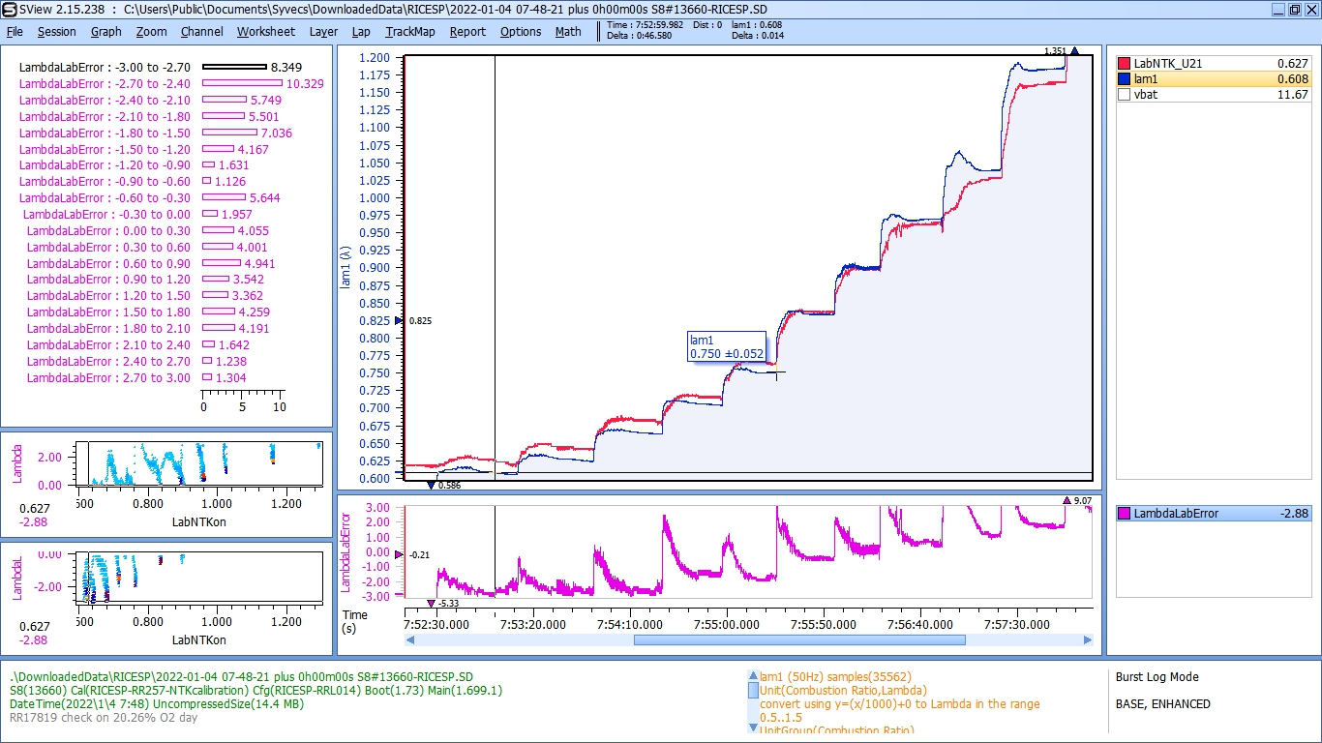Open the Math menu

pos(568,31)
